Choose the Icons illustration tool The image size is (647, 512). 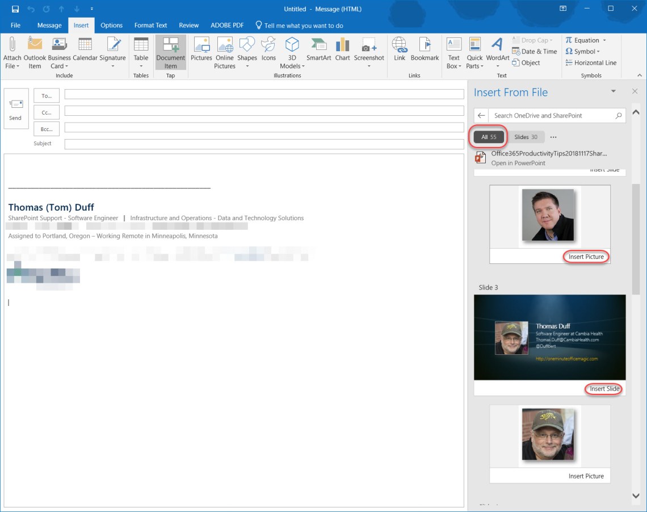click(268, 45)
